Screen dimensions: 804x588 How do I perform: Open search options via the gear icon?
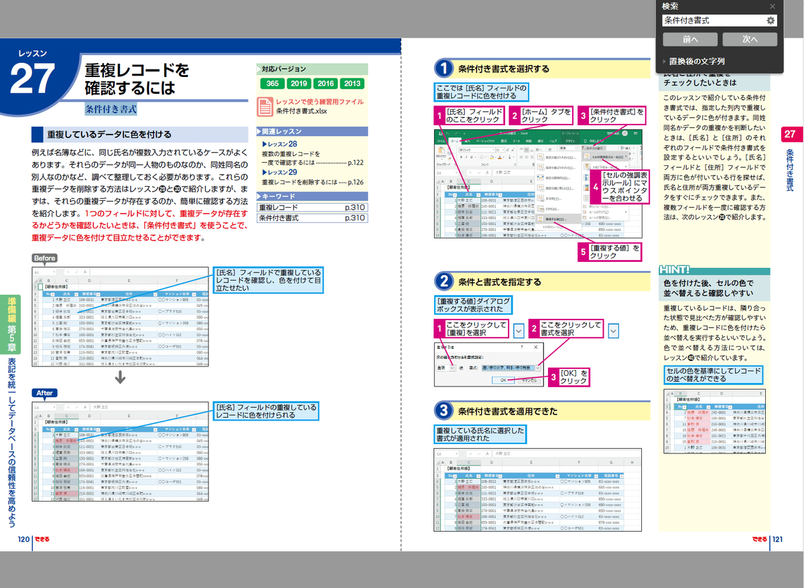[770, 21]
